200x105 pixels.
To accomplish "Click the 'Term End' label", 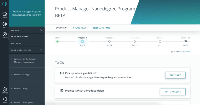I will 186,38.
